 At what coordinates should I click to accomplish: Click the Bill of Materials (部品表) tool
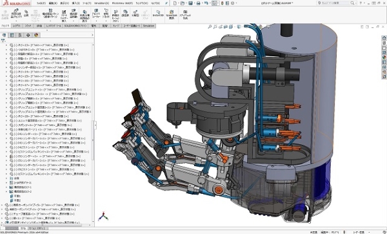coord(125,14)
